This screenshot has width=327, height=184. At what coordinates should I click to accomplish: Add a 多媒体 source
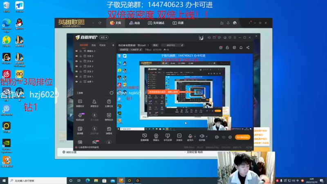coord(179,137)
